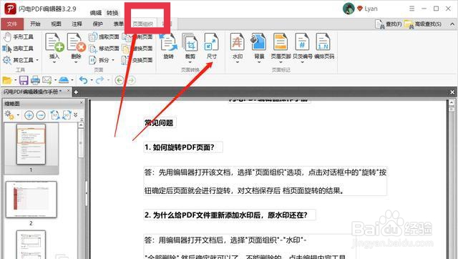Image resolution: width=458 pixels, height=259 pixels.
Task: Expand the arrow under 水印
Action: click(x=237, y=62)
